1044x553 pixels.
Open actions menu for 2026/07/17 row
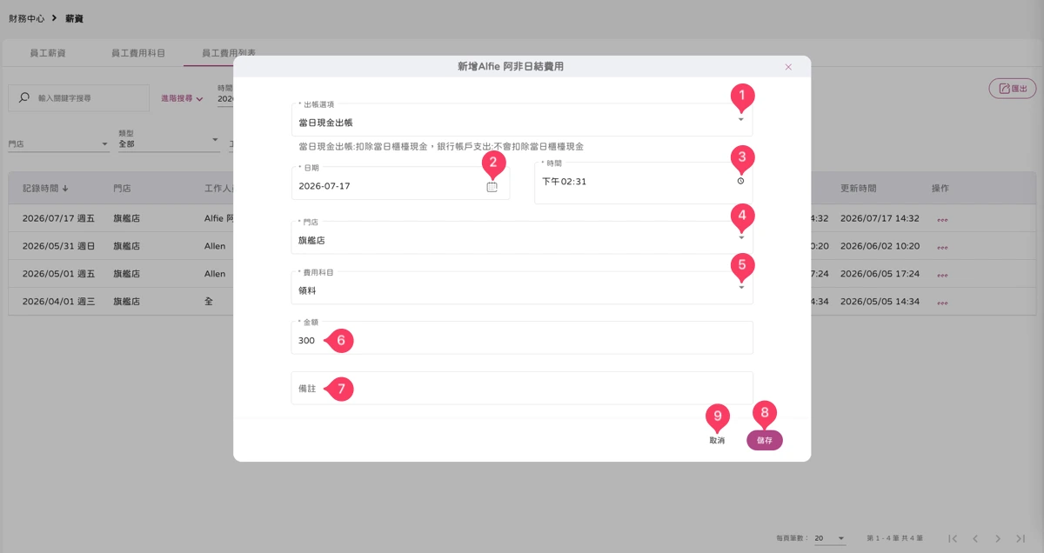coord(942,219)
